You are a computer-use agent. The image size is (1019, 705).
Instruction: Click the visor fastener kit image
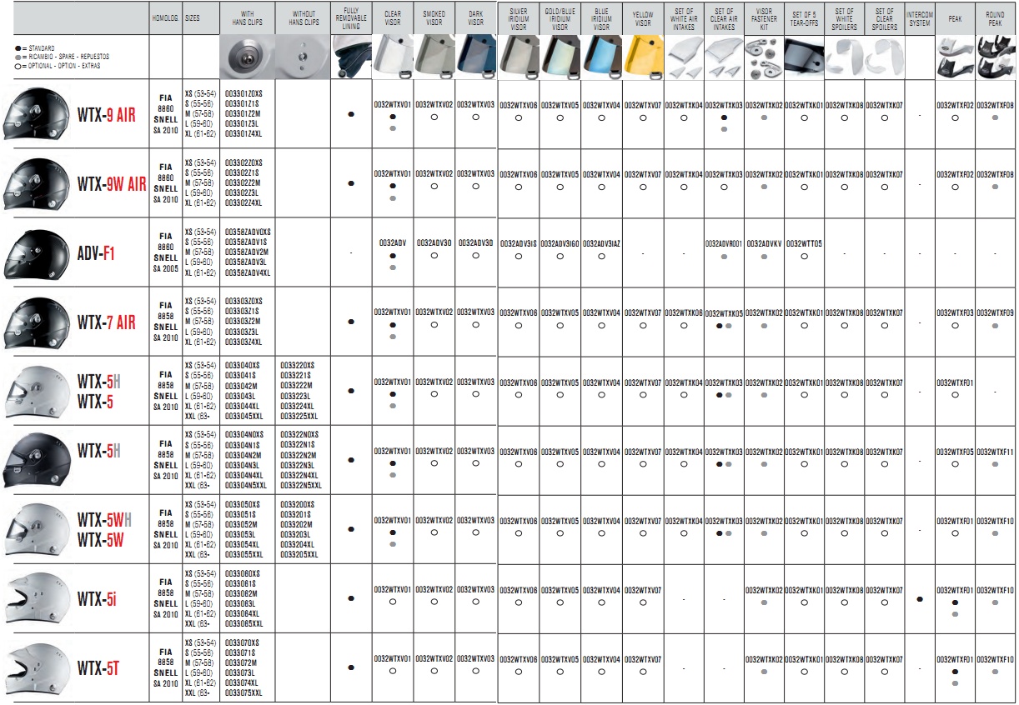[x=764, y=57]
